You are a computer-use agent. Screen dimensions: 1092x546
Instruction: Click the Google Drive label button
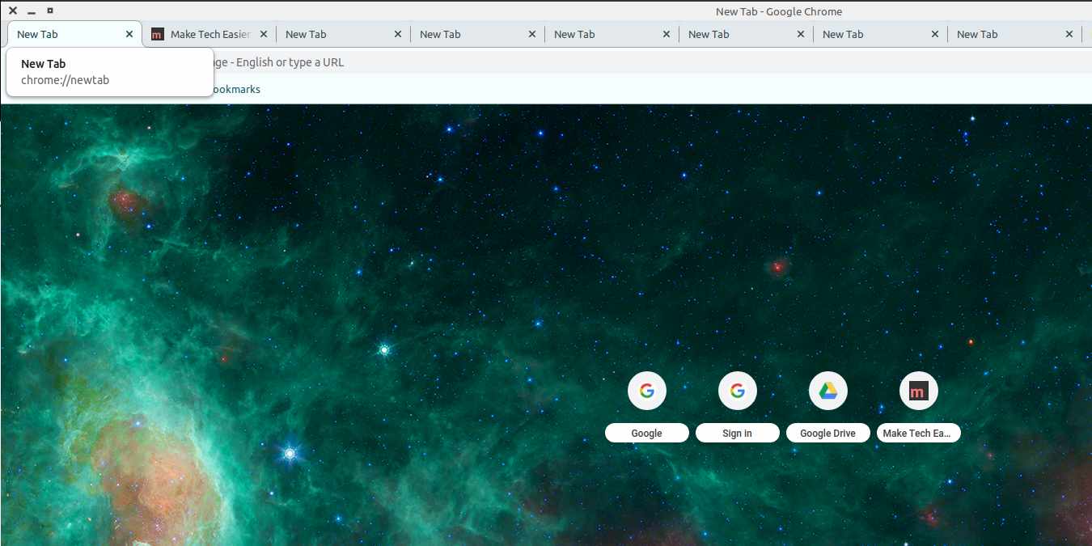tap(827, 433)
